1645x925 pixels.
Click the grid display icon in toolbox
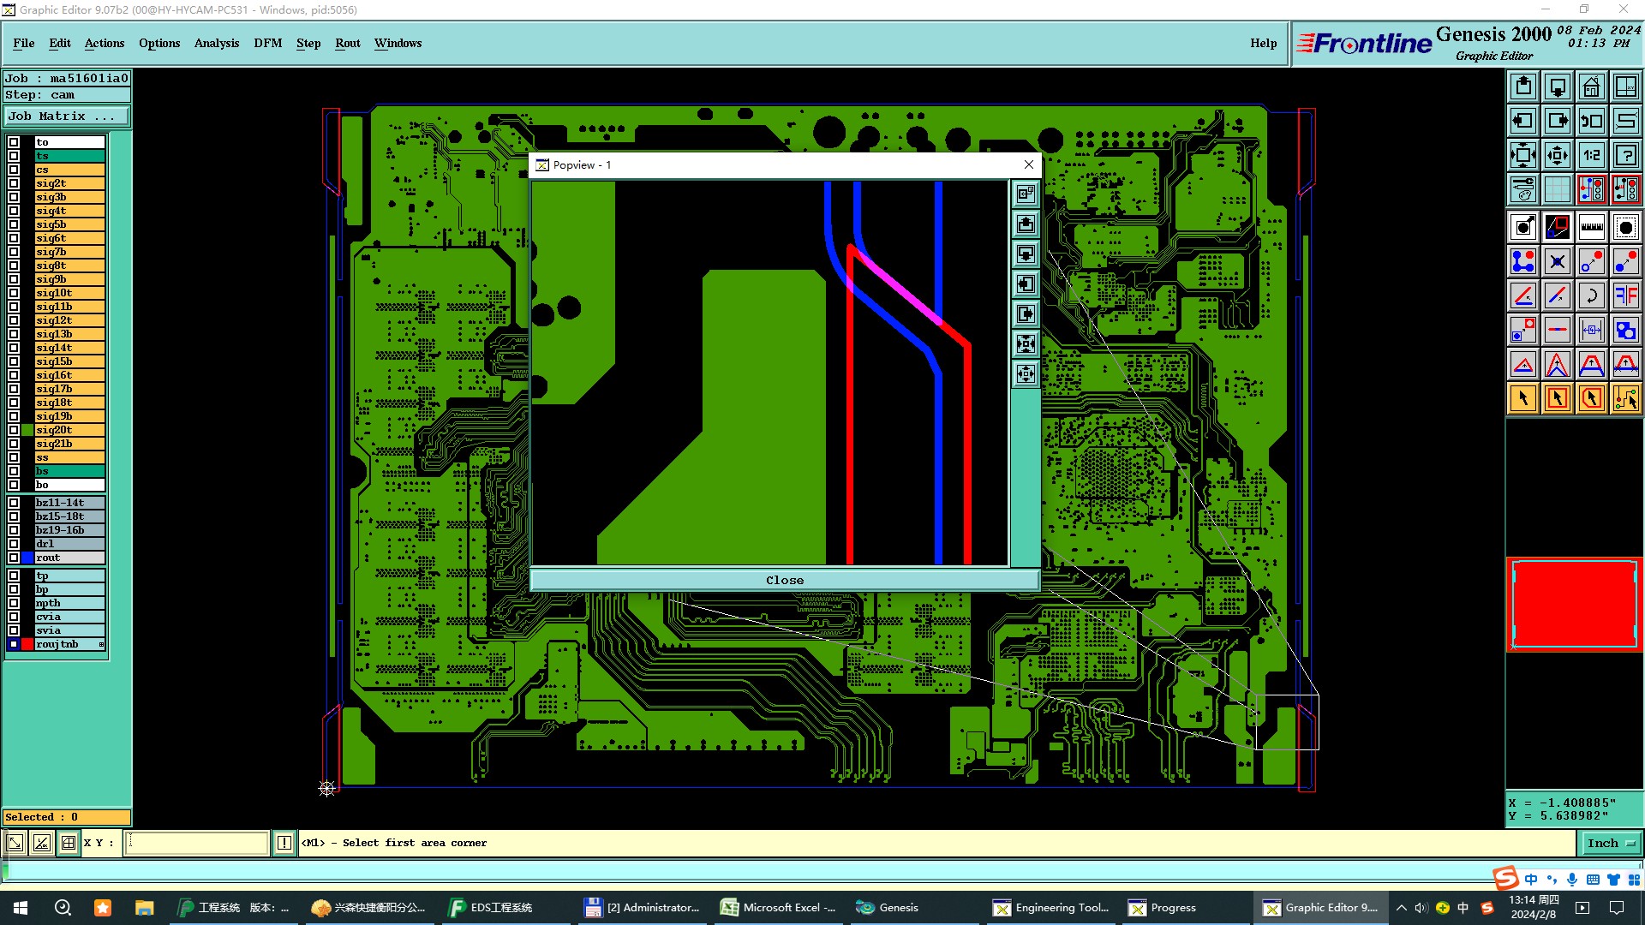[x=1557, y=189]
